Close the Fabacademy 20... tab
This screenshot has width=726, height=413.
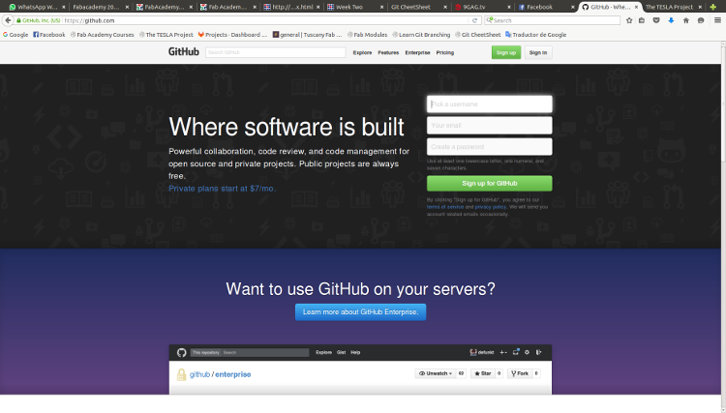tap(127, 7)
